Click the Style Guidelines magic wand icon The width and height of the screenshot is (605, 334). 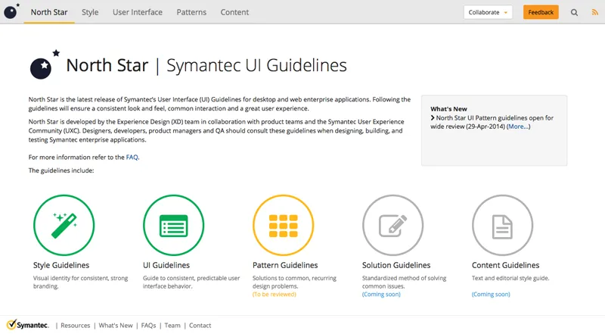(x=64, y=225)
